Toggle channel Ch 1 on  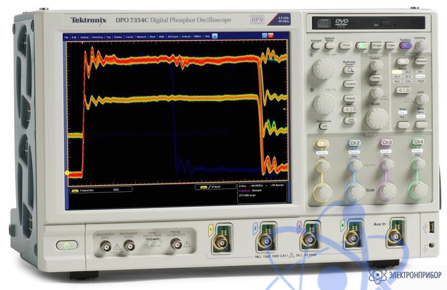point(322,143)
